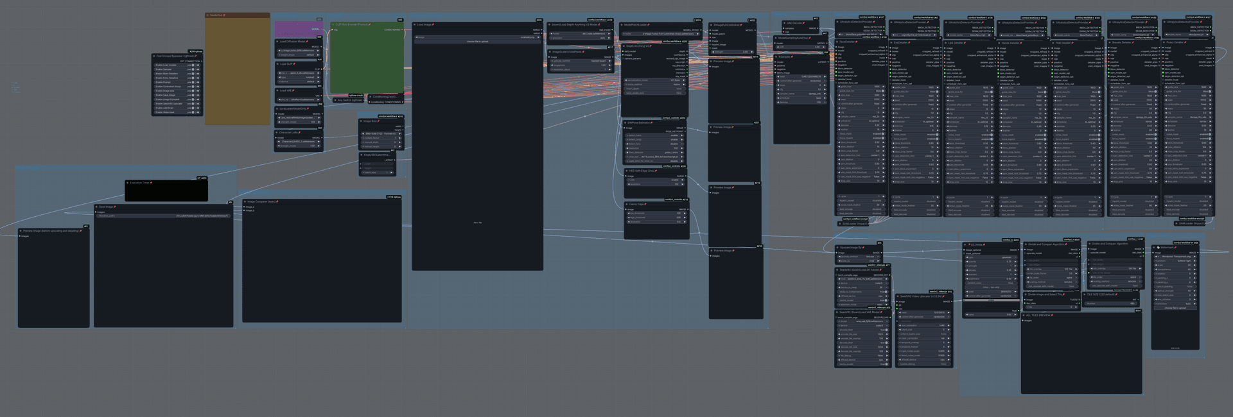Click go-to arrow for Enable Prompt row
Screen dimensions: 1233x417
198,82
